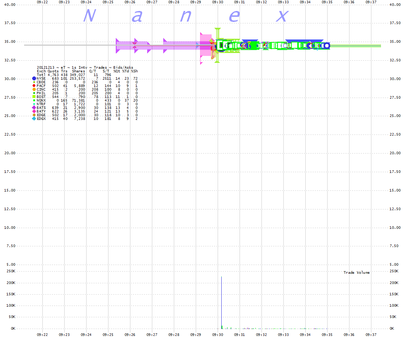Click the BOST exchange name
Image resolution: width=405 pixels, height=337 pixels.
41,96
